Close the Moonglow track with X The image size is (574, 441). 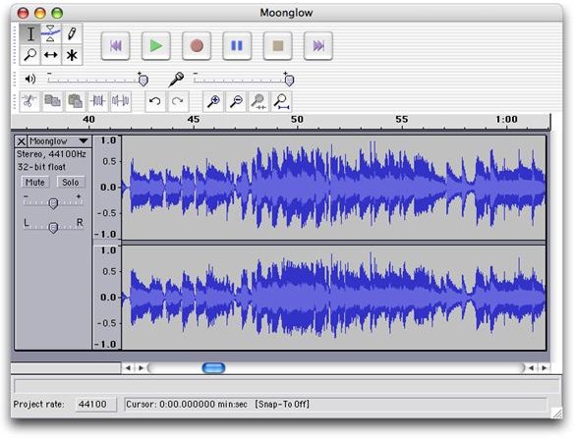click(x=22, y=141)
